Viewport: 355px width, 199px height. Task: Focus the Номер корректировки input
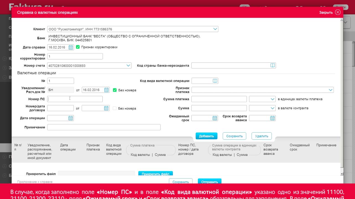(x=75, y=56)
